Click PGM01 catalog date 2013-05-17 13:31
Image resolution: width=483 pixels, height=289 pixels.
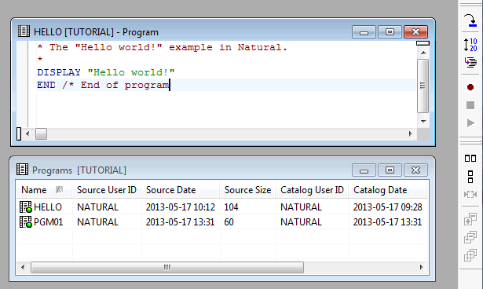point(387,221)
